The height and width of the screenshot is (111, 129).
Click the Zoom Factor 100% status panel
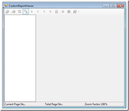104,104
